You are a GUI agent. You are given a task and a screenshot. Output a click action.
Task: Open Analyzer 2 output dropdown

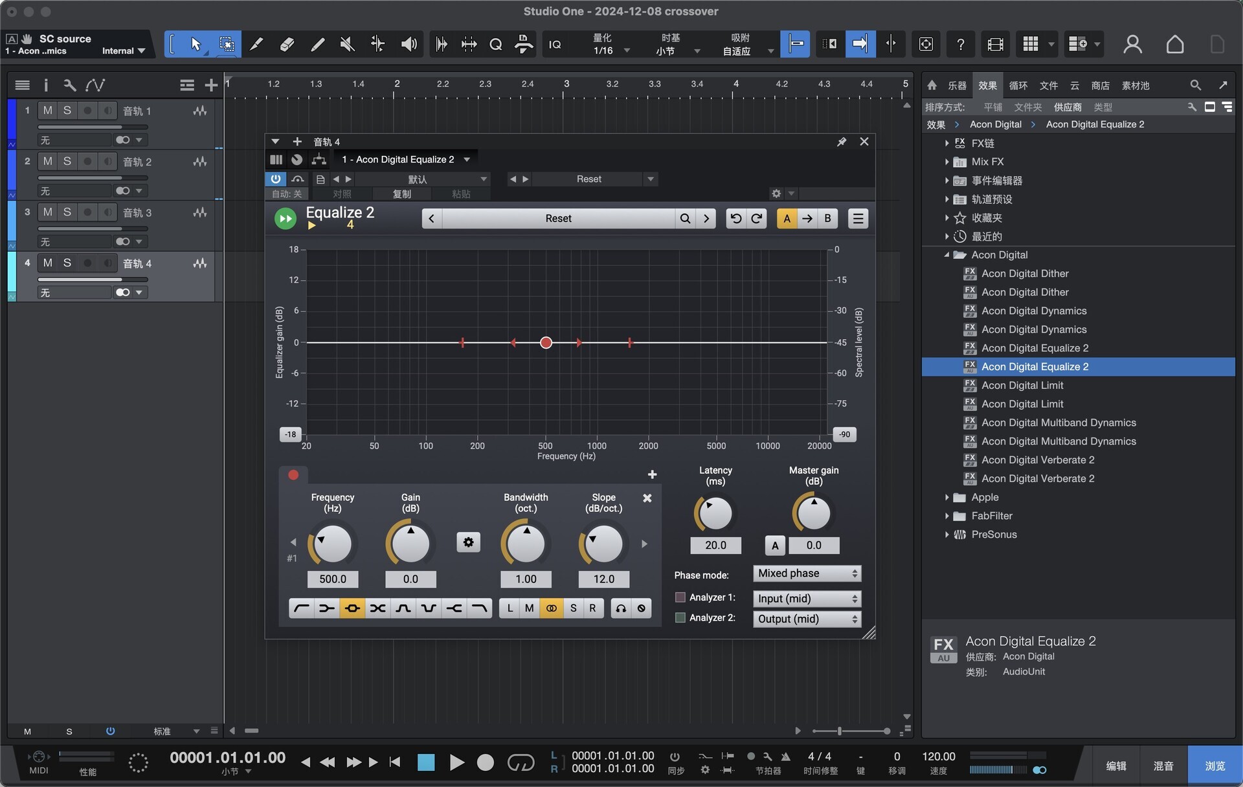point(807,619)
